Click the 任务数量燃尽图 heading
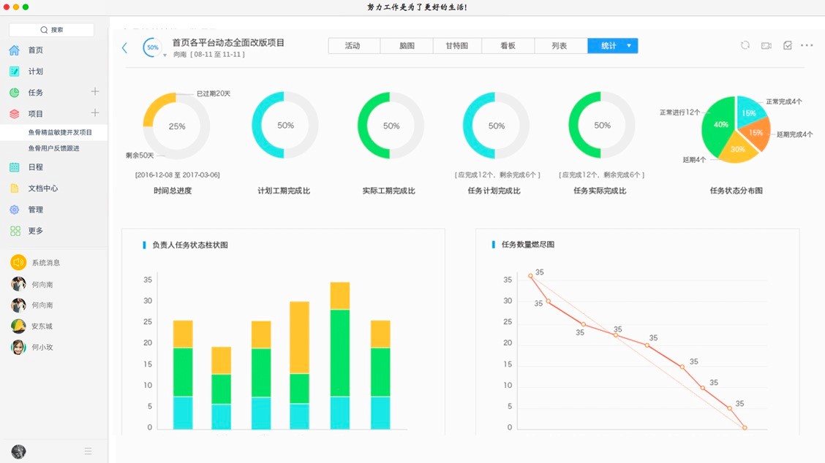The image size is (825, 463). point(528,245)
